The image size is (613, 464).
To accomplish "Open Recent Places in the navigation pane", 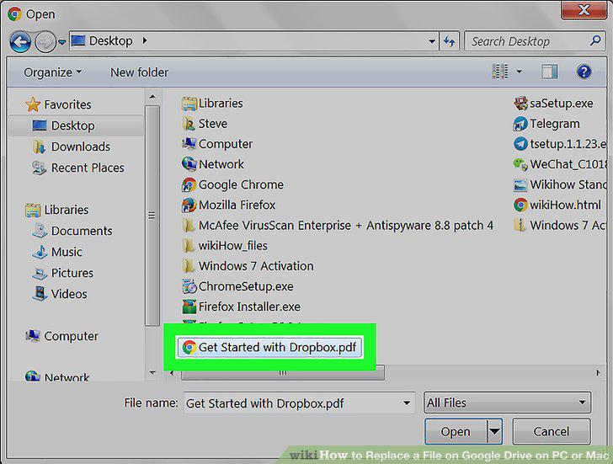I will (x=77, y=168).
